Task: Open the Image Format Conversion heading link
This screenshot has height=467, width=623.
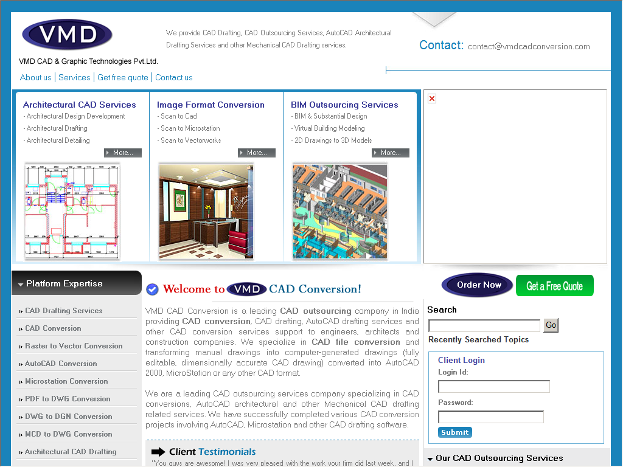Action: (x=211, y=105)
